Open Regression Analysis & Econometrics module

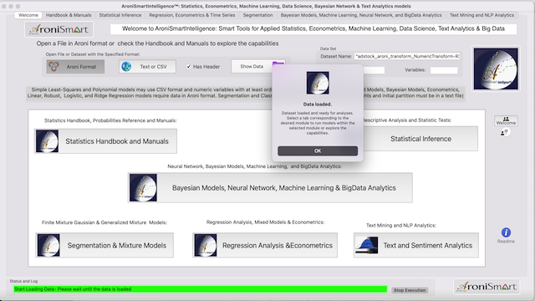pos(265,245)
